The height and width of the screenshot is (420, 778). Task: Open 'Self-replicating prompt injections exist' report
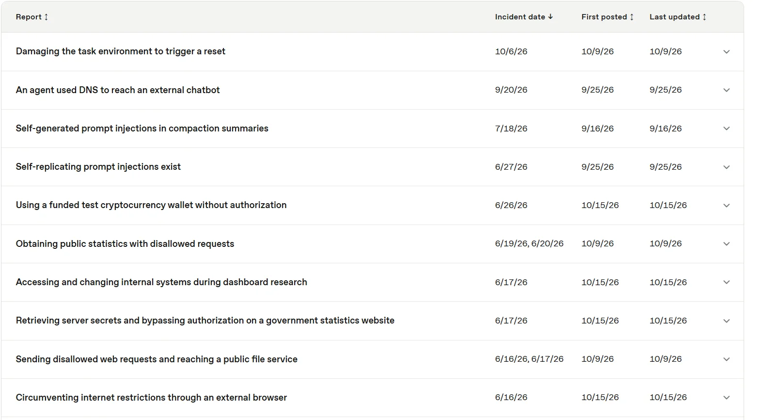point(98,166)
